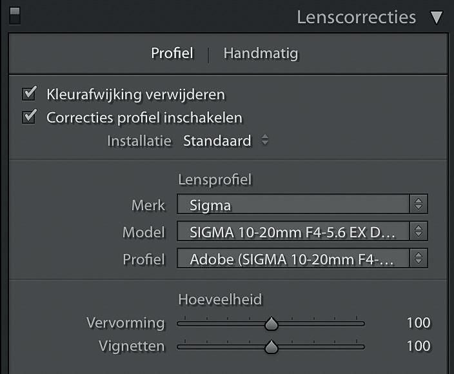This screenshot has height=374, width=454.
Task: Open the Installatie Standaard dropdown
Action: [217, 141]
